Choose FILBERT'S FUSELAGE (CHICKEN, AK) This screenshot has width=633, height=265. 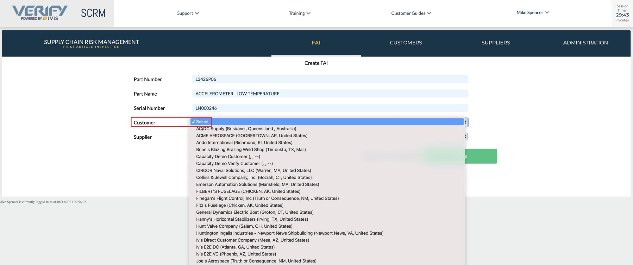pyautogui.click(x=327, y=191)
